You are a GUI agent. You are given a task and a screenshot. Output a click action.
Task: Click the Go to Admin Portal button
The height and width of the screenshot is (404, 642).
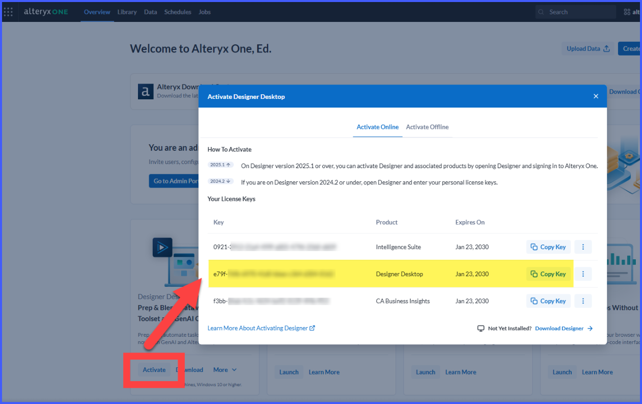pos(174,181)
